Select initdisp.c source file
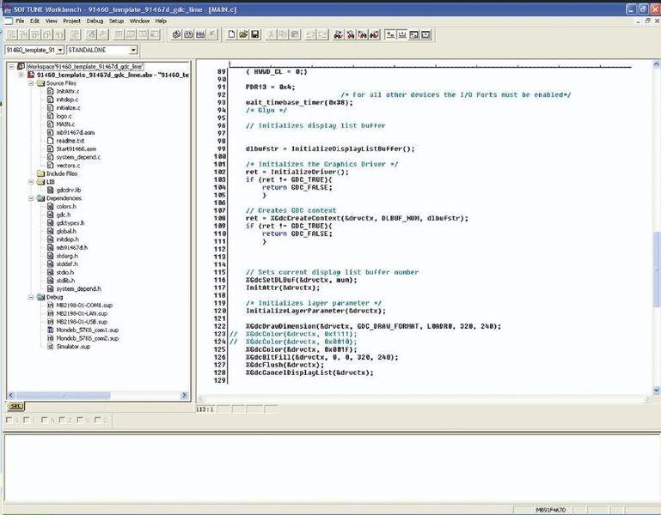Viewport: 661px width, 515px height. coord(67,100)
